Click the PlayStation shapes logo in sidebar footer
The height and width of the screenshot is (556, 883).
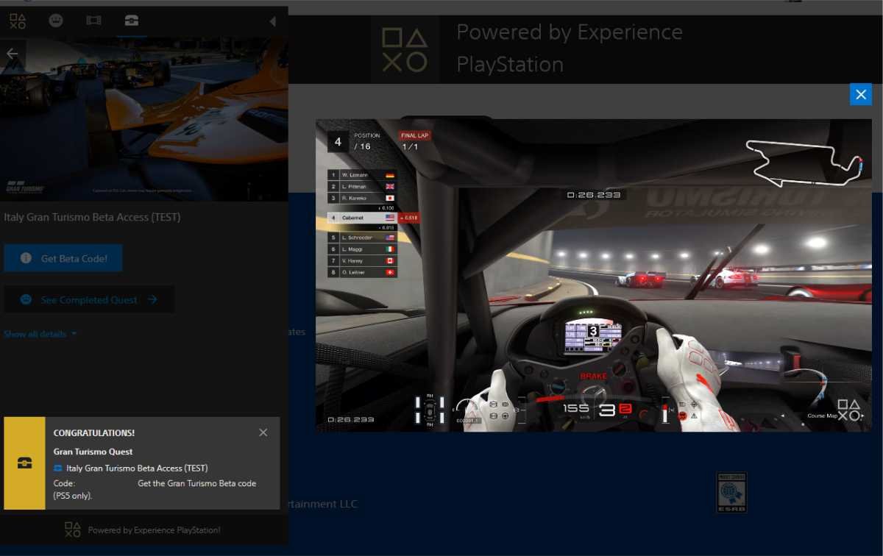(x=72, y=530)
